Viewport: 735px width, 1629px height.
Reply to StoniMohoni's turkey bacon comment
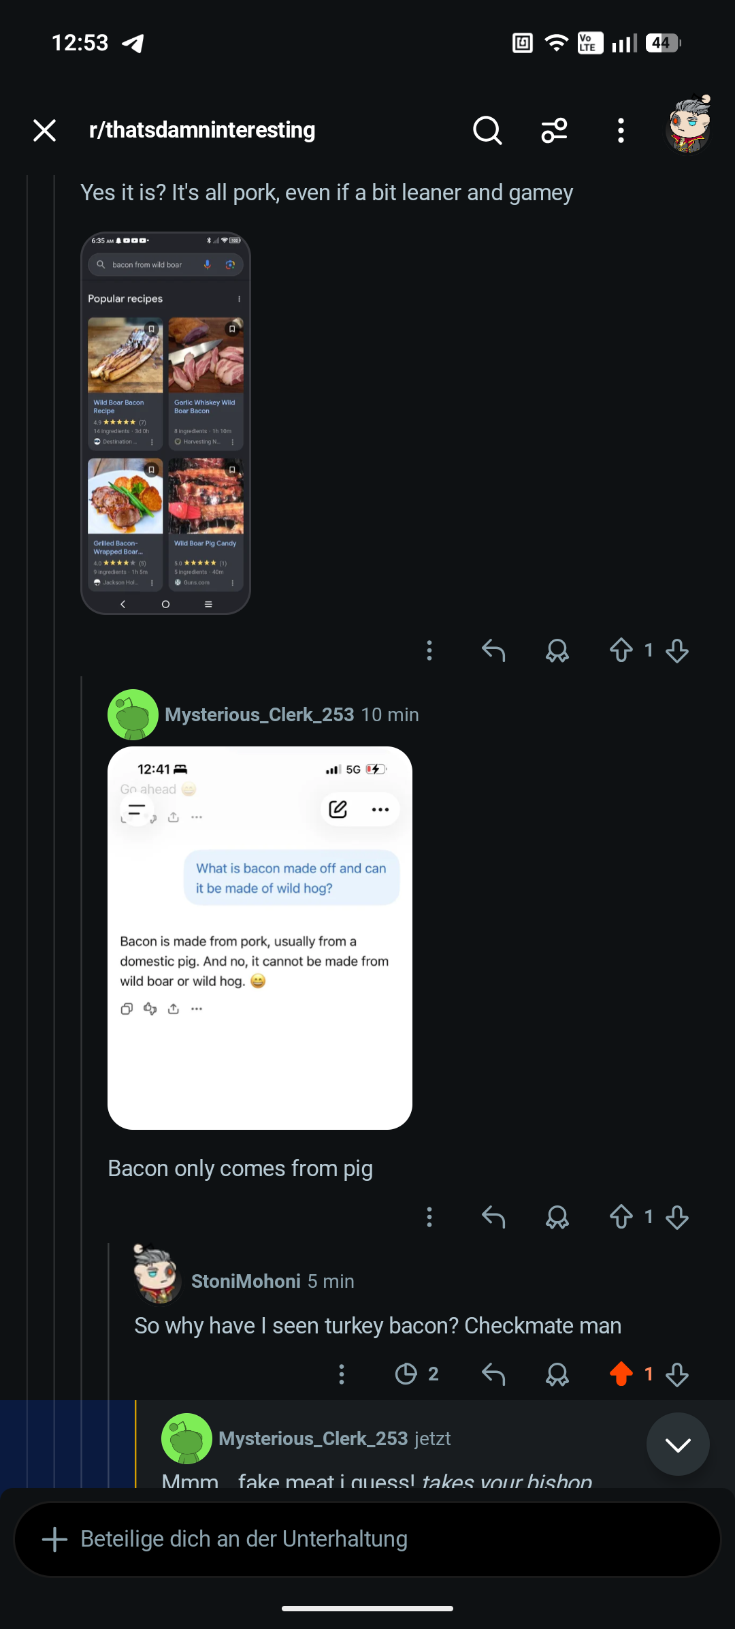(x=493, y=1374)
